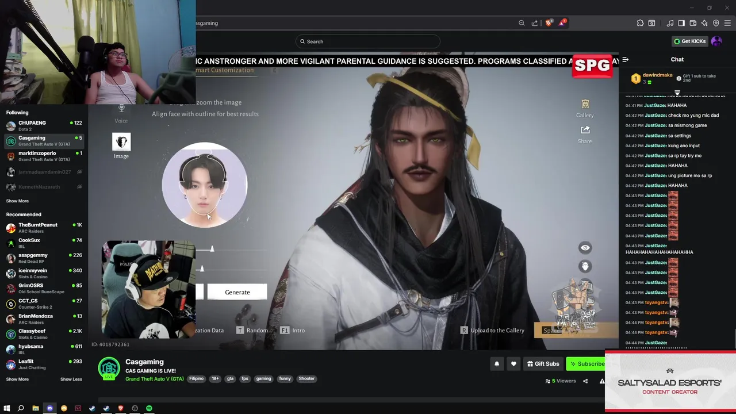Click the share page icon in address bar
Viewport: 736px width, 414px height.
pyautogui.click(x=535, y=23)
